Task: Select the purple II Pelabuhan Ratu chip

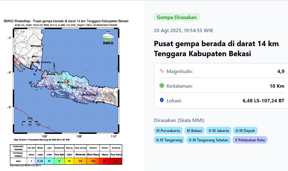Action: click(x=250, y=140)
